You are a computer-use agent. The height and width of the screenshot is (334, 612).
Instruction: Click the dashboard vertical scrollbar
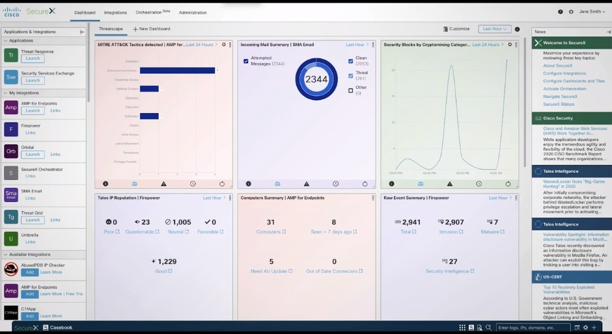[x=525, y=101]
